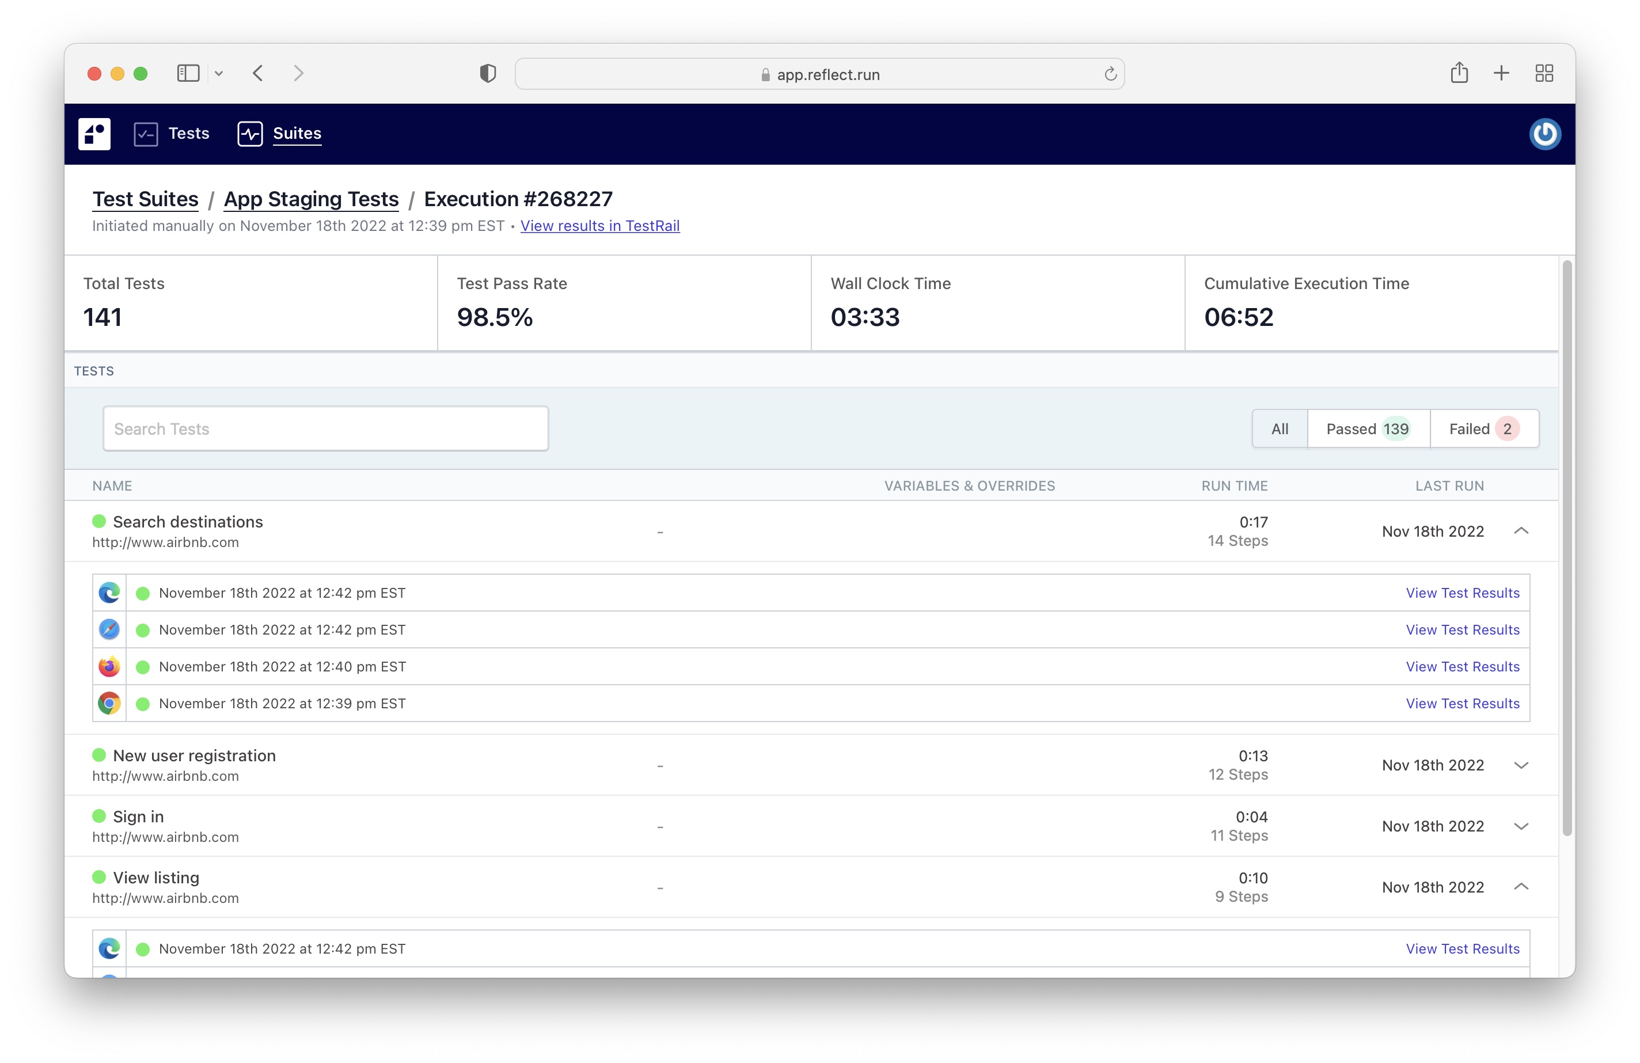1640x1063 pixels.
Task: Open the account power icon menu
Action: pos(1544,134)
